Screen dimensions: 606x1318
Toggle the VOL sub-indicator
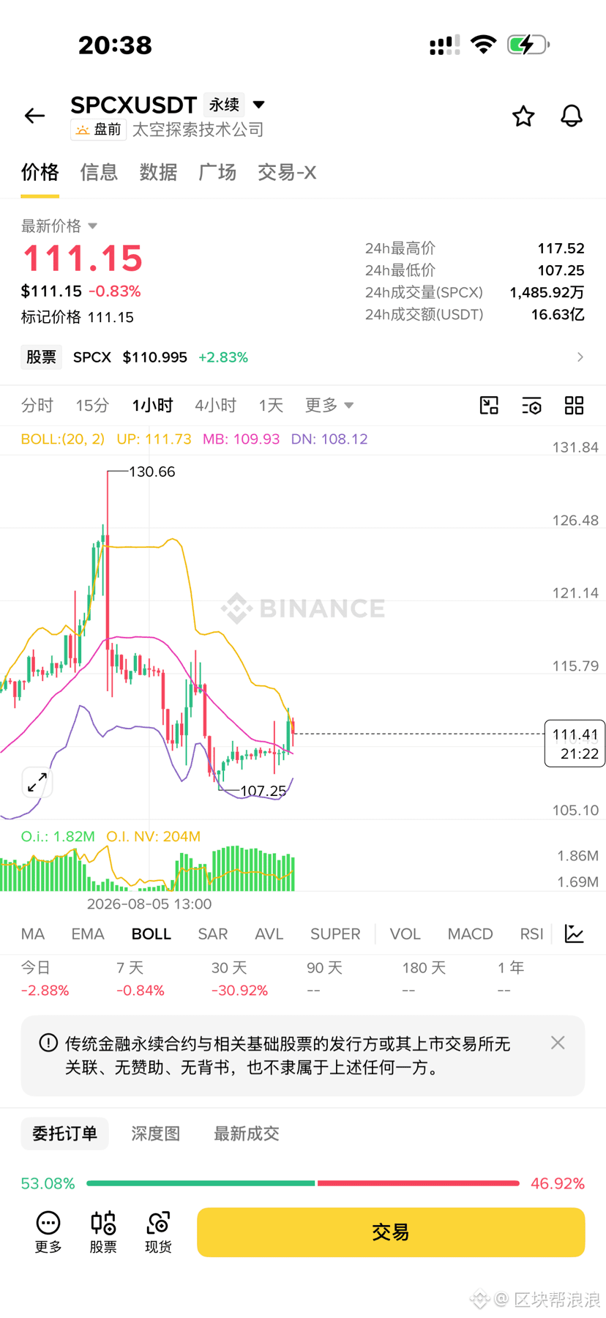click(405, 934)
